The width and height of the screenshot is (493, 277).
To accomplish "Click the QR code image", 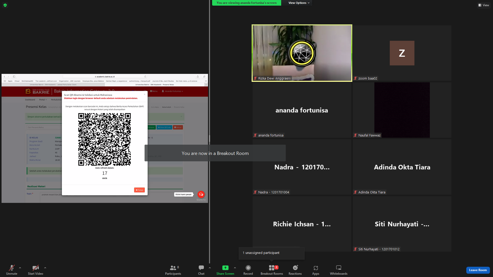I will [105, 139].
